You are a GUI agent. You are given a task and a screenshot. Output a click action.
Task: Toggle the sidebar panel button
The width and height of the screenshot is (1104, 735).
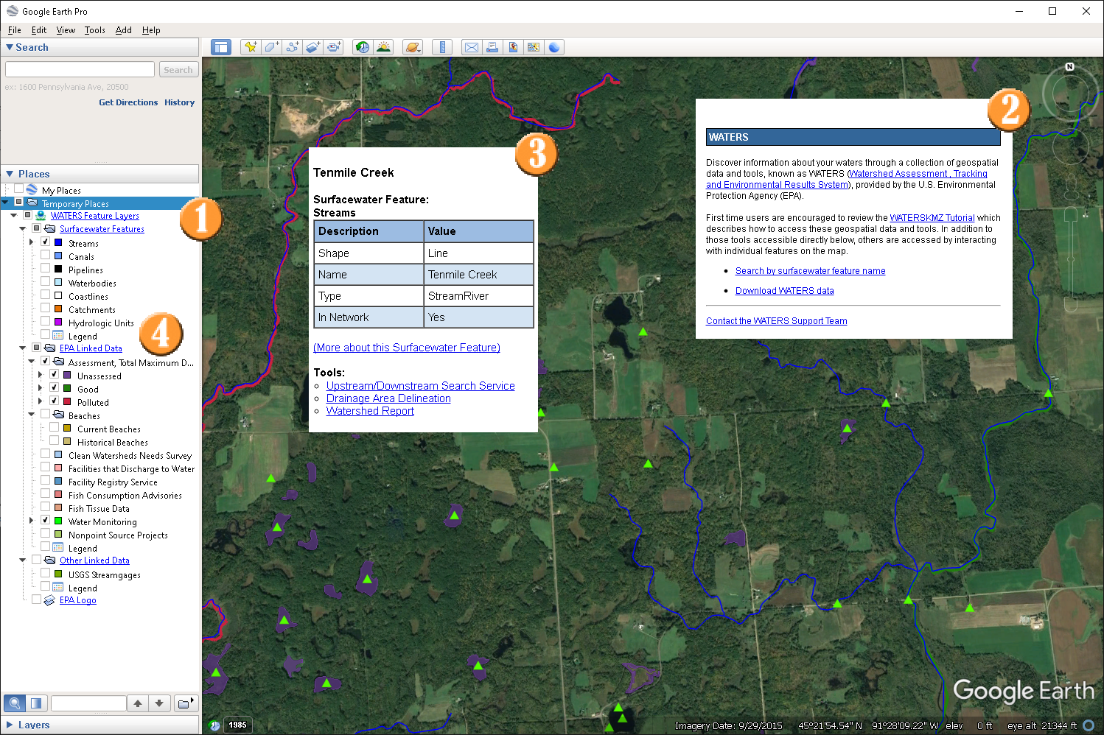coord(221,47)
